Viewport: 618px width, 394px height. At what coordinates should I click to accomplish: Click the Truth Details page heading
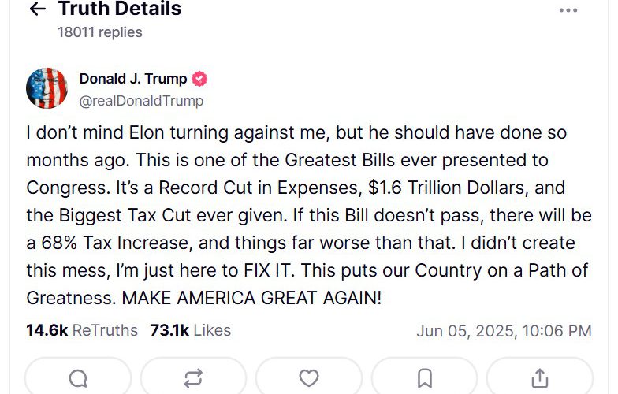pos(120,8)
